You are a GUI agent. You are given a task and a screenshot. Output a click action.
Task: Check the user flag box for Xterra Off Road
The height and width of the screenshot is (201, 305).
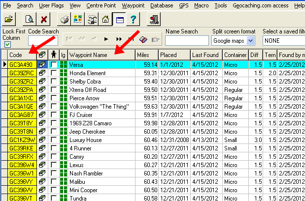[54, 89]
